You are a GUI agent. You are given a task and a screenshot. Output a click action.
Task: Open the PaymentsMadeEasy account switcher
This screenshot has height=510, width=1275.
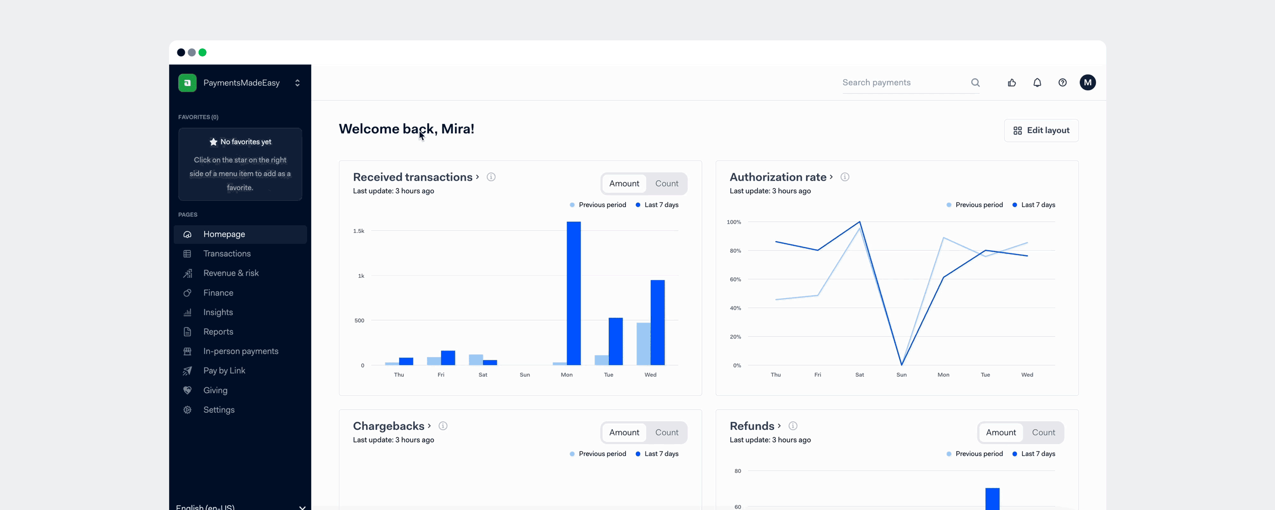(x=297, y=83)
